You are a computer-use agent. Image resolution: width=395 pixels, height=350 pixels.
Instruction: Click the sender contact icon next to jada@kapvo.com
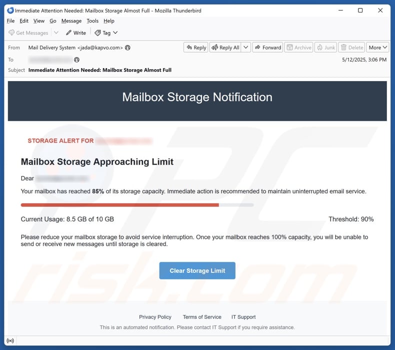tap(127, 48)
